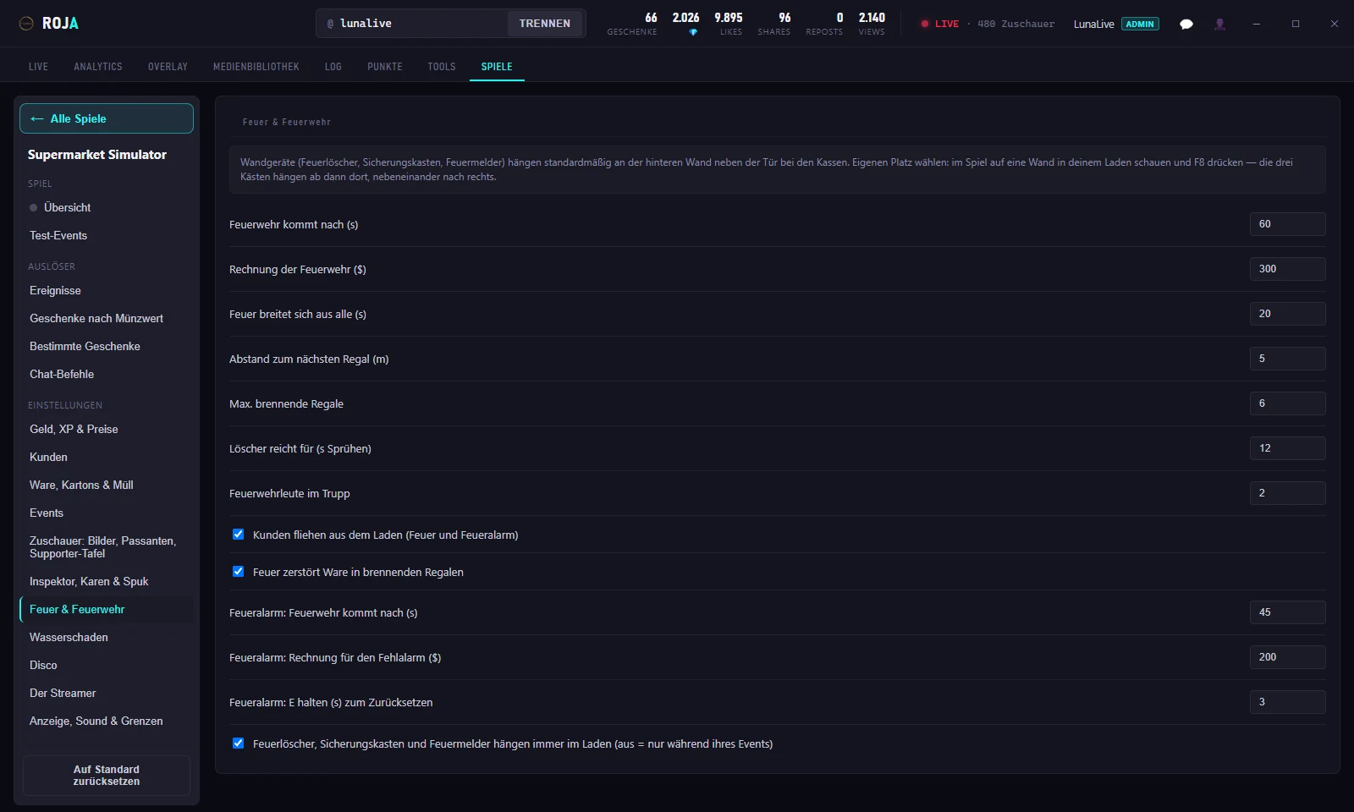Click the lunalive username field
The image size is (1354, 812).
pos(413,24)
